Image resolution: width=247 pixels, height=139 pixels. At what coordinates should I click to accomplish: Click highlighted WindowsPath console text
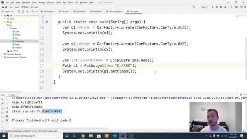52,111
